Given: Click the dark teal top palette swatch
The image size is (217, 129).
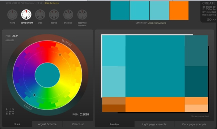Looking at the screenshot, I should pyautogui.click(x=120, y=10).
